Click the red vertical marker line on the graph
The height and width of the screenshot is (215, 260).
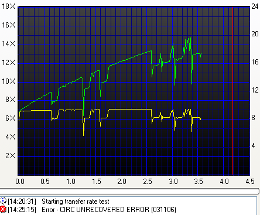(x=232, y=91)
